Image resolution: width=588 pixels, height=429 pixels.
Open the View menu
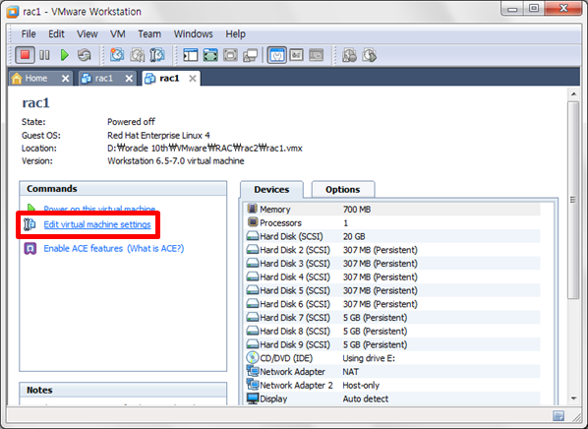87,34
